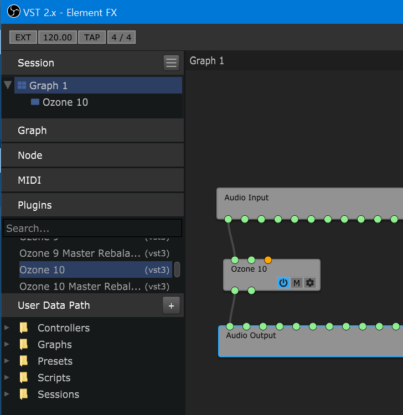This screenshot has height=415, width=403.
Task: Click the 120.00 tempo field
Action: click(58, 37)
